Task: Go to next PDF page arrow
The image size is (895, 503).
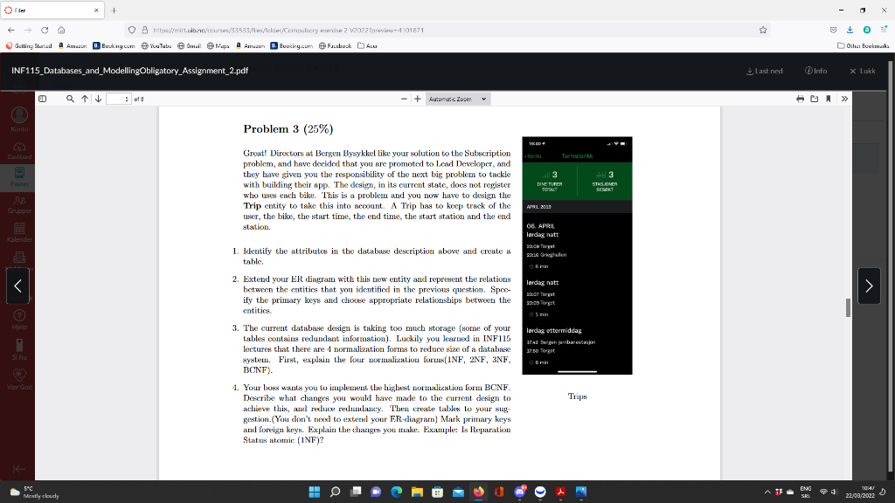Action: pos(98,99)
